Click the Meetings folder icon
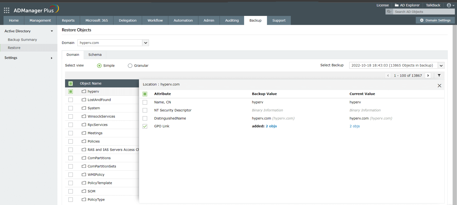 (84, 133)
